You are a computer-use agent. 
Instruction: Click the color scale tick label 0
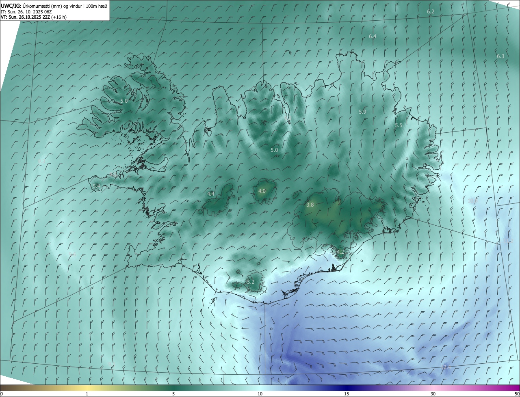click(2, 394)
